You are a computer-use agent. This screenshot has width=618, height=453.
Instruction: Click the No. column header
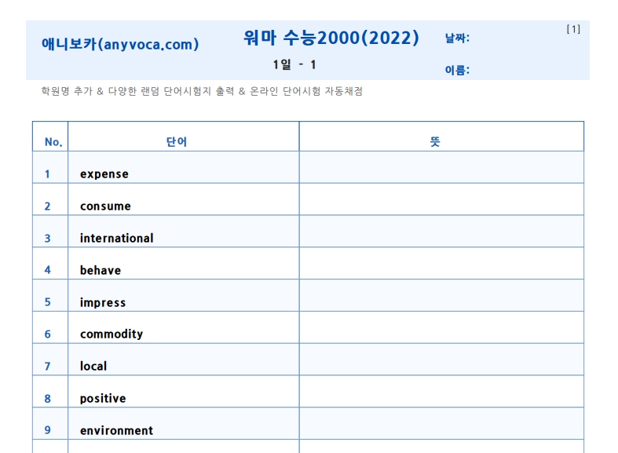click(53, 142)
